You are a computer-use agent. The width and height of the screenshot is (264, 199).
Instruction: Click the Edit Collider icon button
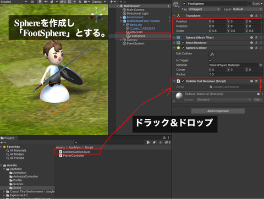[212, 54]
